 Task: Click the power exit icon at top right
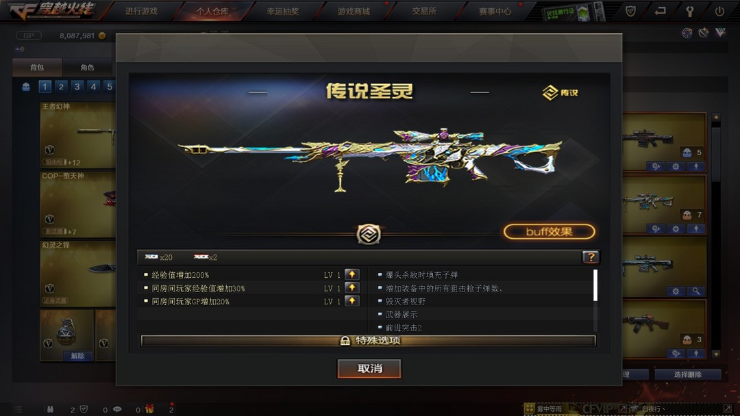click(x=719, y=12)
